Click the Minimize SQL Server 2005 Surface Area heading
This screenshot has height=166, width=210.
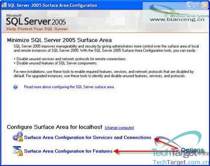click(59, 40)
